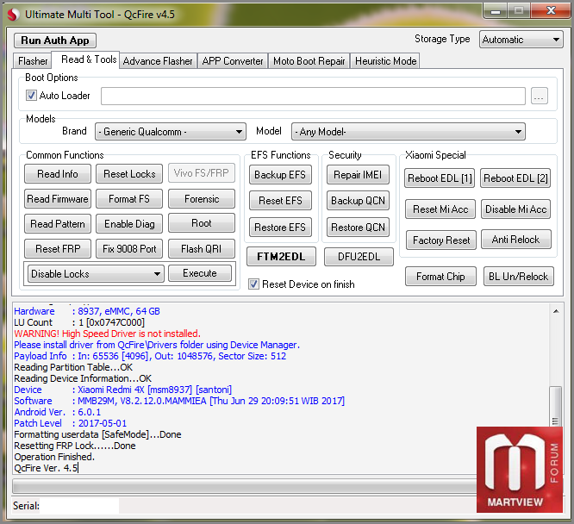The height and width of the screenshot is (524, 574).
Task: Click the Resetting FRP Lock Done line
Action: click(x=75, y=446)
